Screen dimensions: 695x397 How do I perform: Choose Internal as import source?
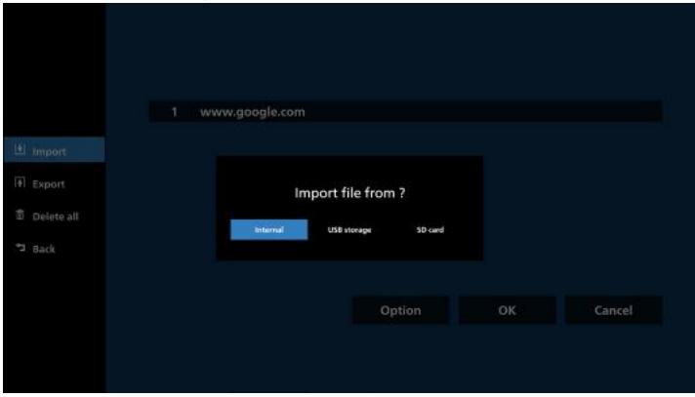click(269, 229)
